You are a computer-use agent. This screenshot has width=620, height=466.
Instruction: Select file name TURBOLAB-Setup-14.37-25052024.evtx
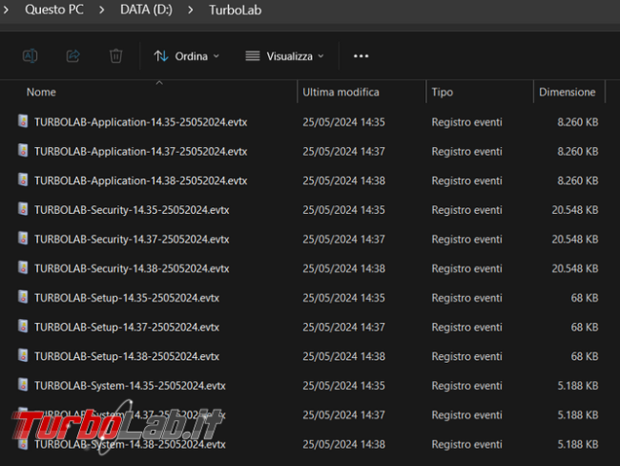click(127, 328)
